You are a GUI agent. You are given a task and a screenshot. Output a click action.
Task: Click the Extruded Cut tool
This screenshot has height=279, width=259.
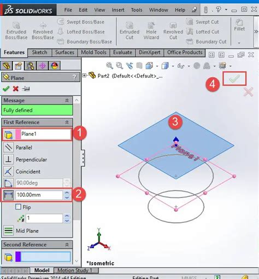pyautogui.click(x=129, y=31)
